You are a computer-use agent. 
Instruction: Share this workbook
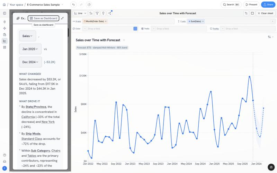coord(268,4)
